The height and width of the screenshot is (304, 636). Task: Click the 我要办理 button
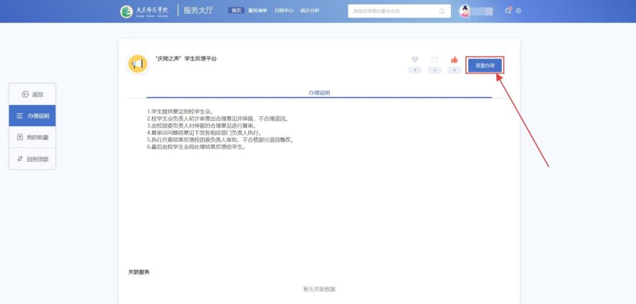(x=484, y=65)
